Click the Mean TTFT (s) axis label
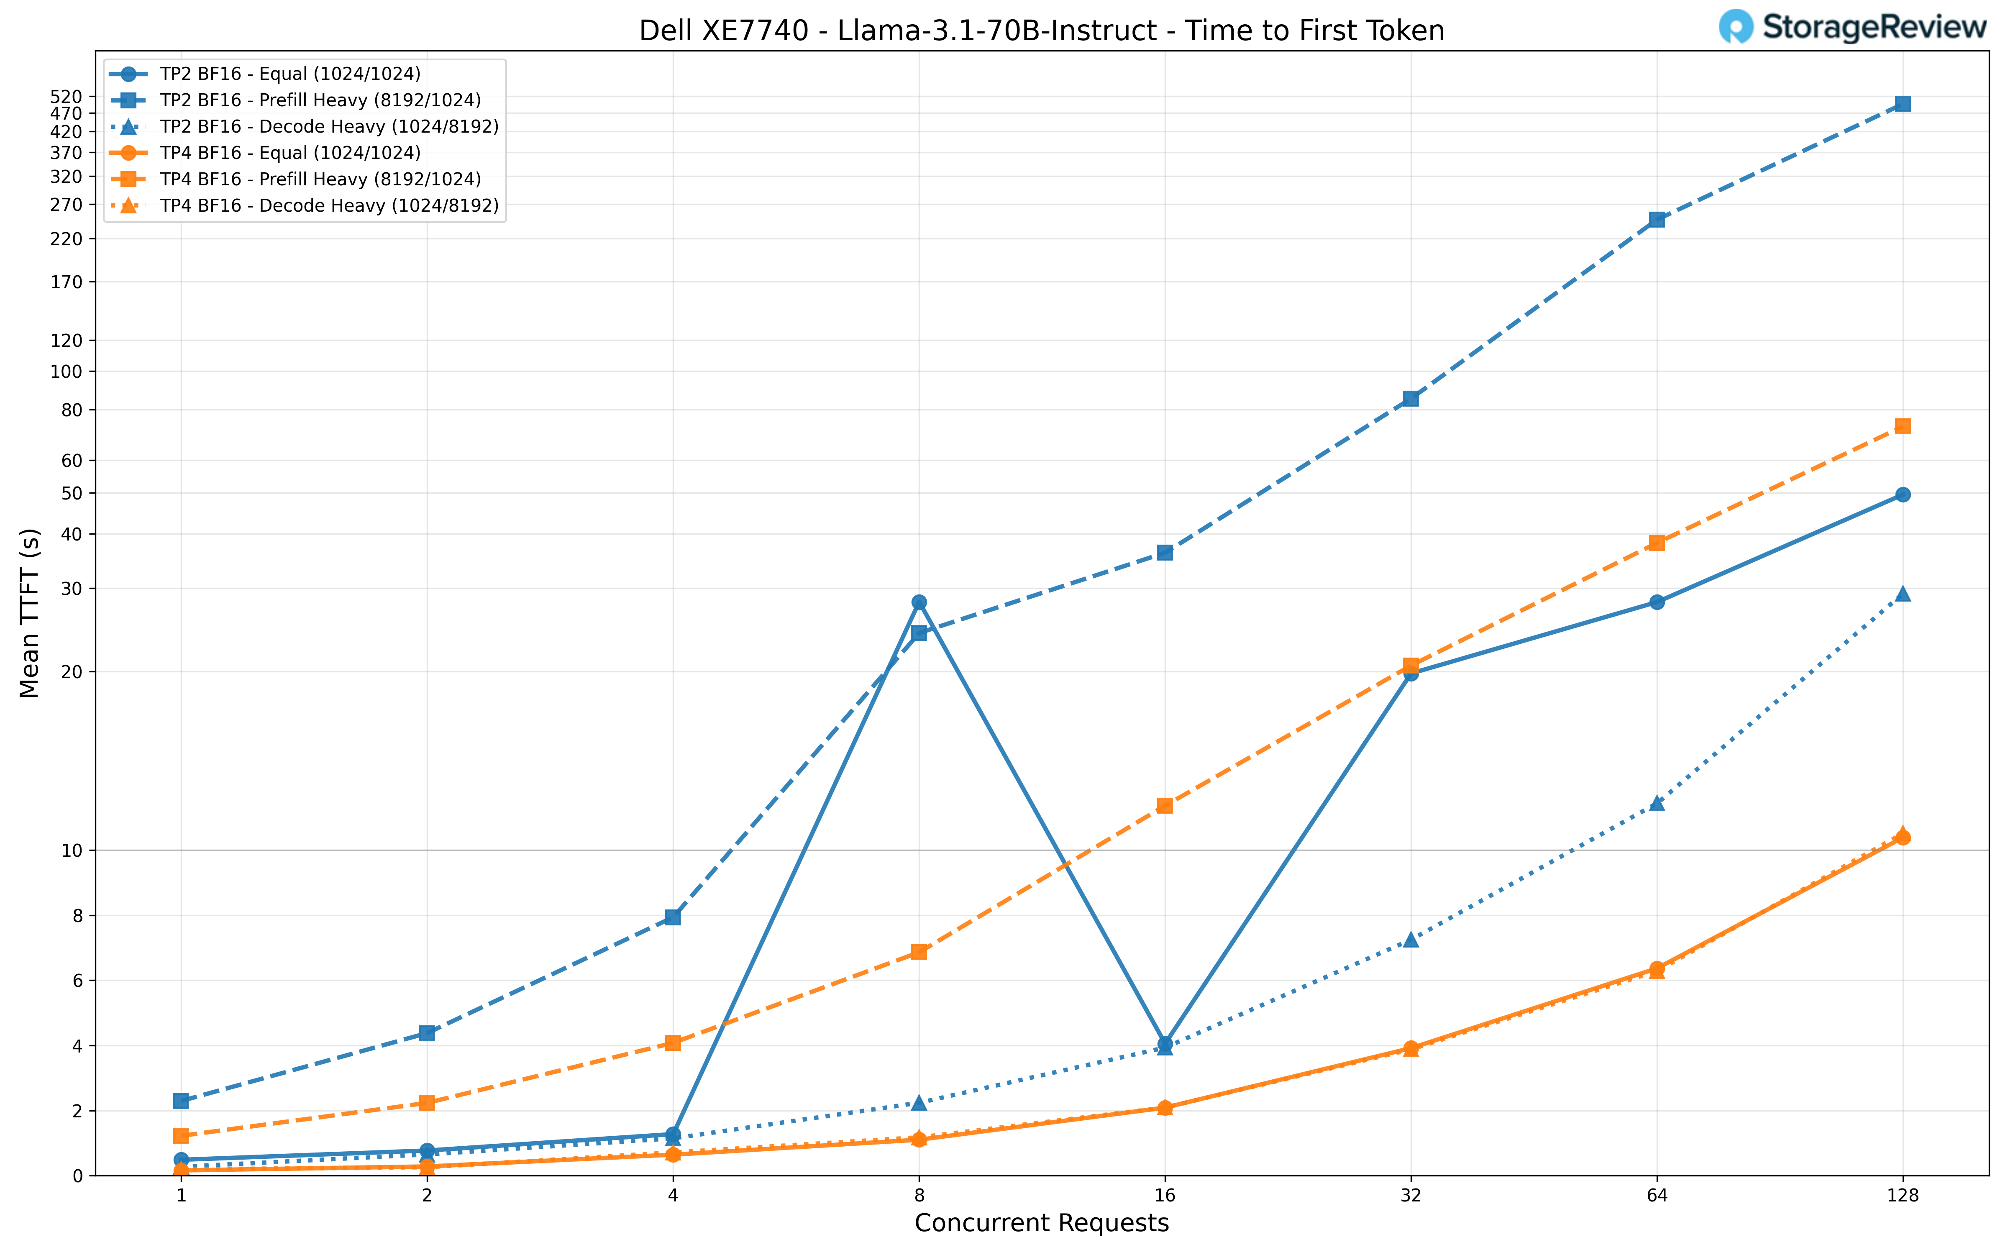This screenshot has width=2008, height=1255. (x=29, y=612)
